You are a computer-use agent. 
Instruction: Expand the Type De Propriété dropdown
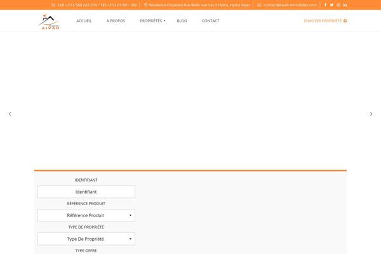[x=86, y=239]
